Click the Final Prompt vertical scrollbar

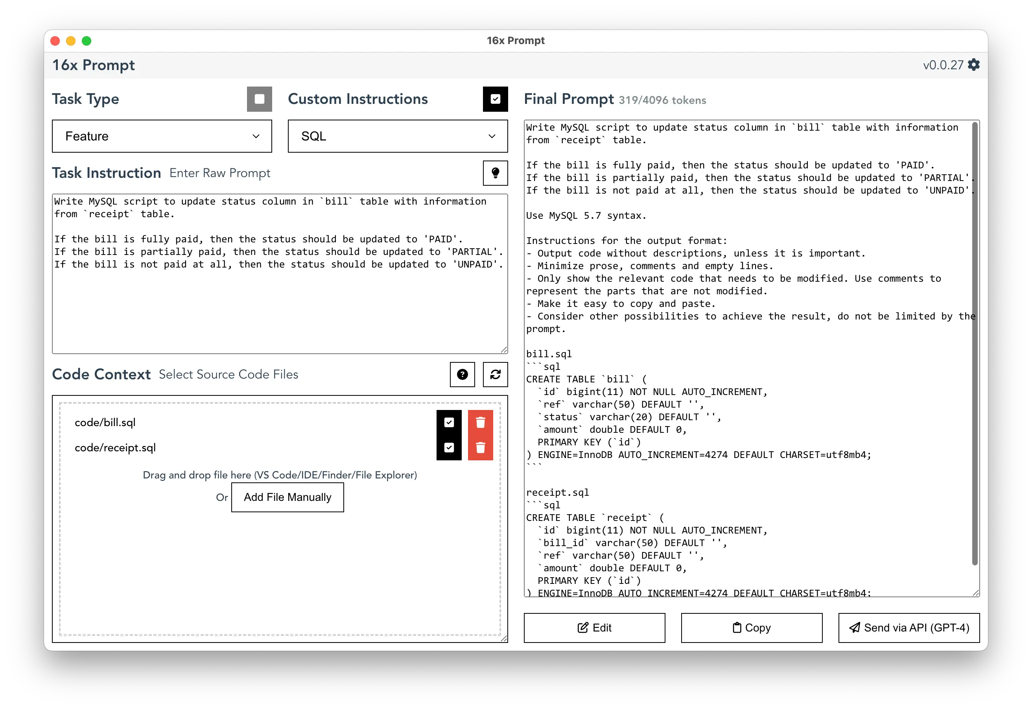975,344
